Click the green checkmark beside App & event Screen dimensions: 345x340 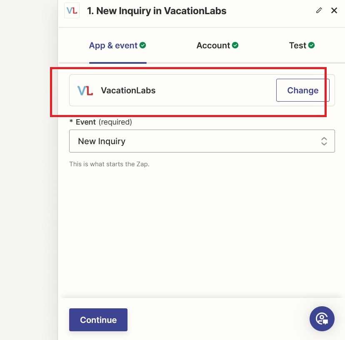(x=143, y=45)
